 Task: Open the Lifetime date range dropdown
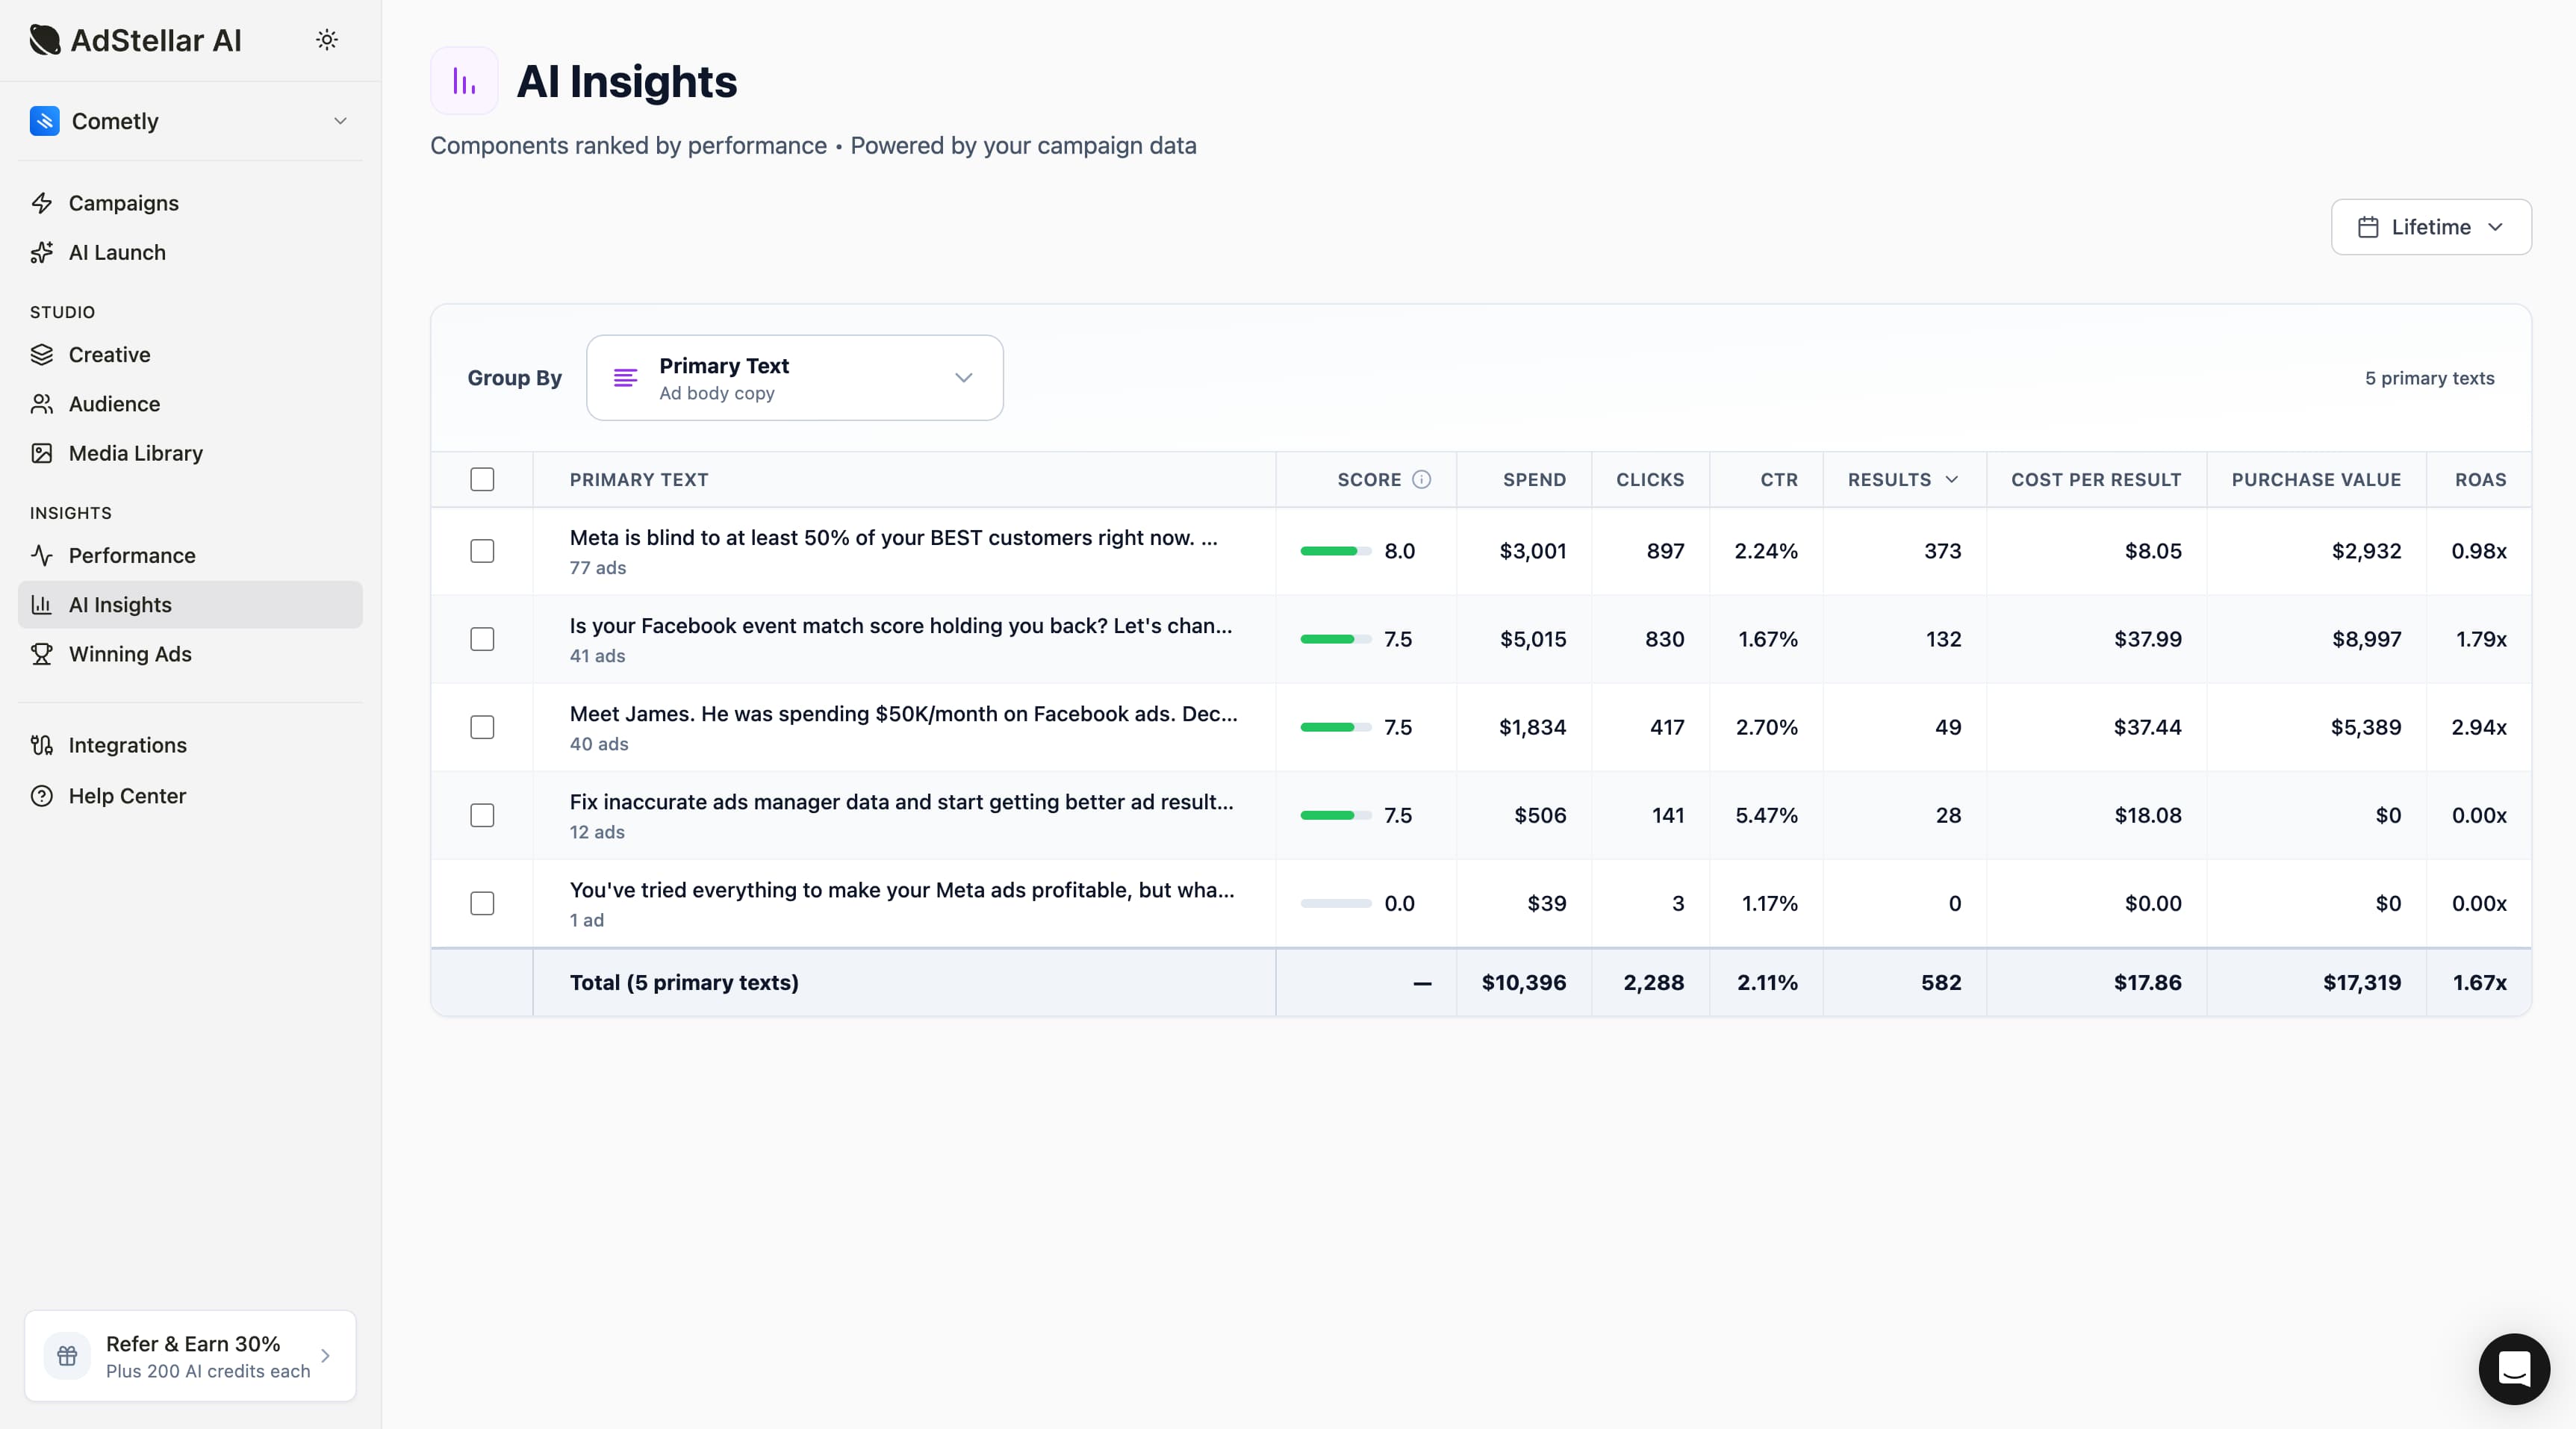[x=2431, y=227]
